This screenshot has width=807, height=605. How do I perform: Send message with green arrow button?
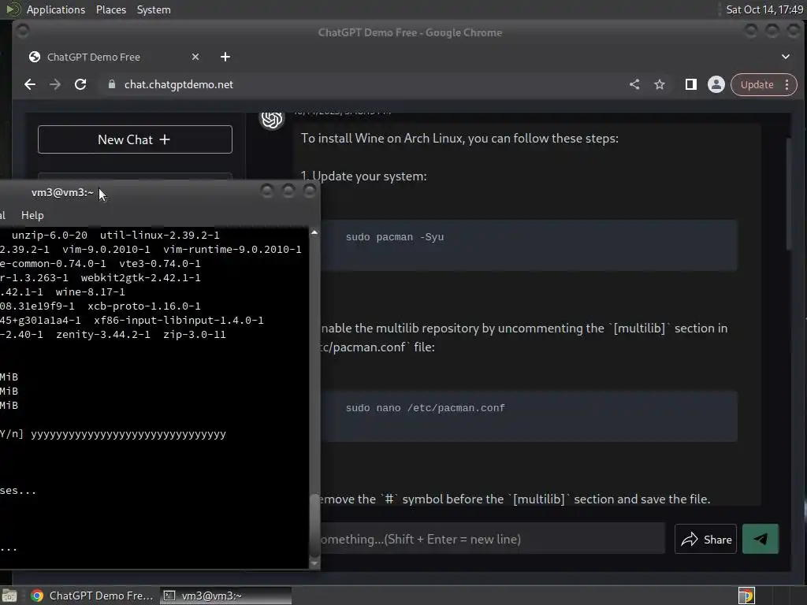pyautogui.click(x=761, y=539)
